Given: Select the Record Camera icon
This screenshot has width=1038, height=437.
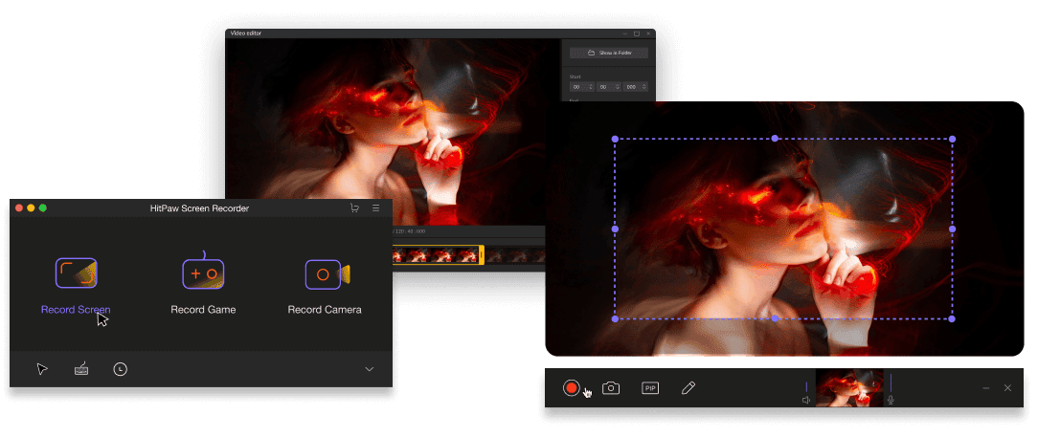Looking at the screenshot, I should tap(327, 273).
